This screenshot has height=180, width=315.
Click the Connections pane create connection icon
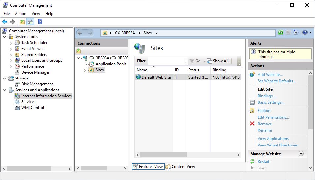[x=79, y=51]
